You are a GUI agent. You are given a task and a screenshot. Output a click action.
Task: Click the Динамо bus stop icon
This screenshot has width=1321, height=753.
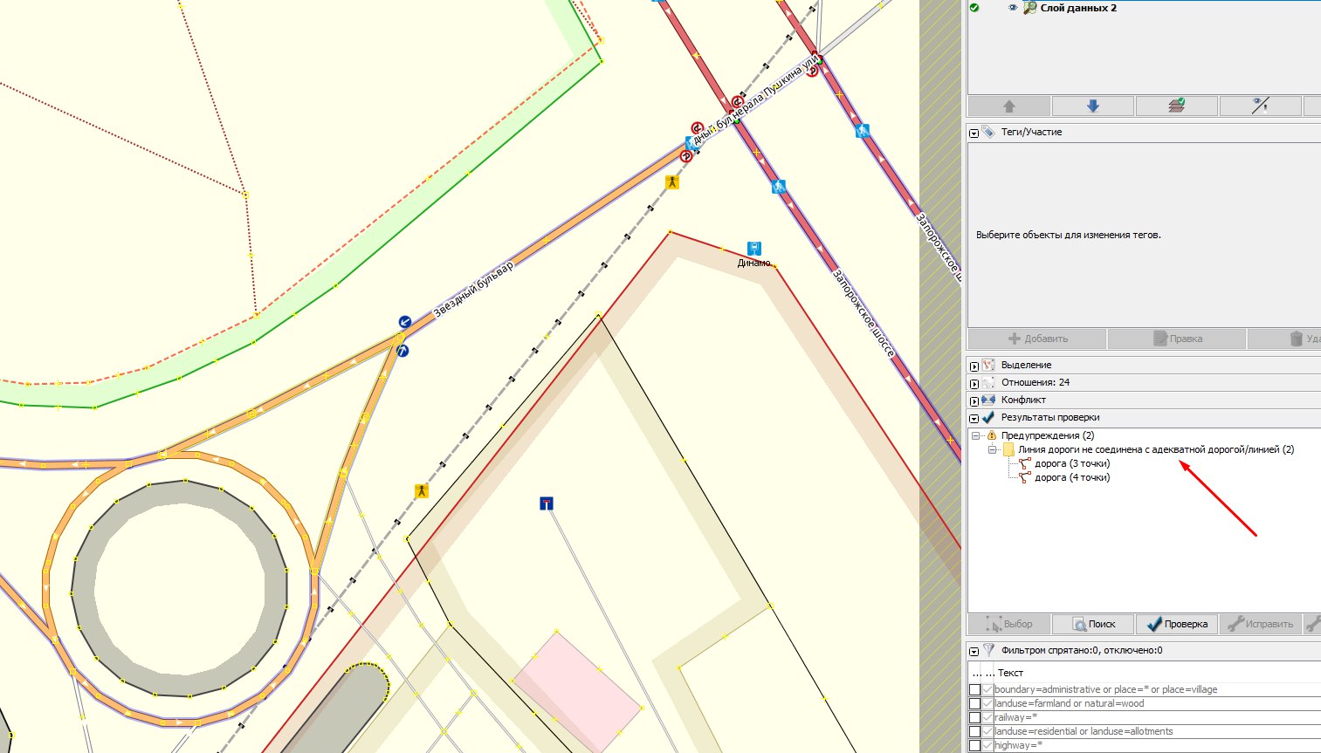click(x=754, y=249)
